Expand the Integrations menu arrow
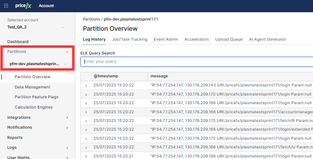The image size is (313, 159). pos(67,118)
